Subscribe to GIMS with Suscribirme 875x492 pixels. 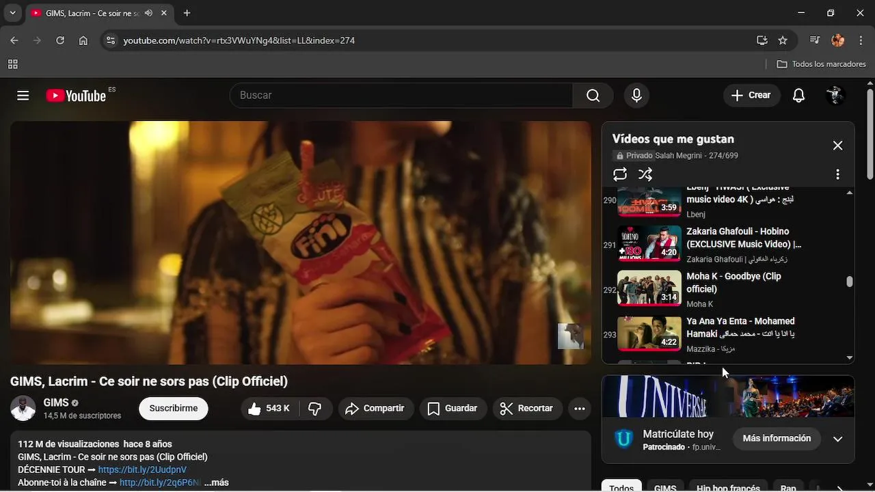(174, 409)
